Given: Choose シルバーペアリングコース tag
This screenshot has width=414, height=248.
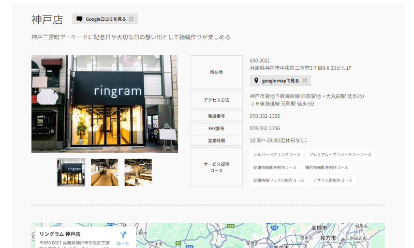Looking at the screenshot, I should tap(277, 154).
